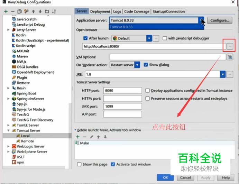Select Kotlin script entry

[24, 46]
